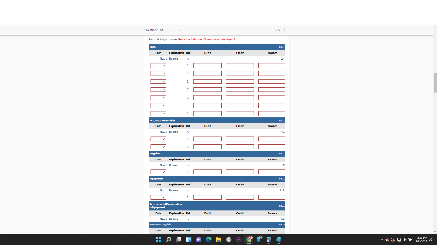Click the 'Equipment' ledger header
Viewport: 437px width, 245px height.
(x=216, y=179)
